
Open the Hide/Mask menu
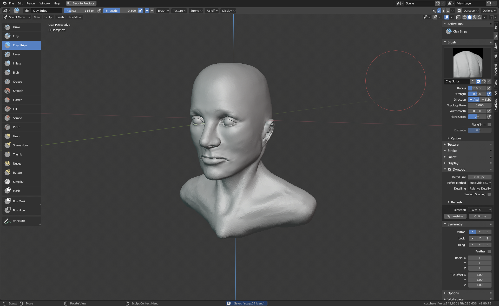[74, 17]
